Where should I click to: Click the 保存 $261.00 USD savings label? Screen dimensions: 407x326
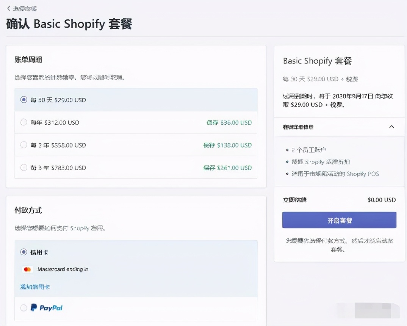(227, 168)
